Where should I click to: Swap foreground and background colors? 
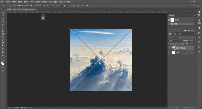click(x=4, y=61)
